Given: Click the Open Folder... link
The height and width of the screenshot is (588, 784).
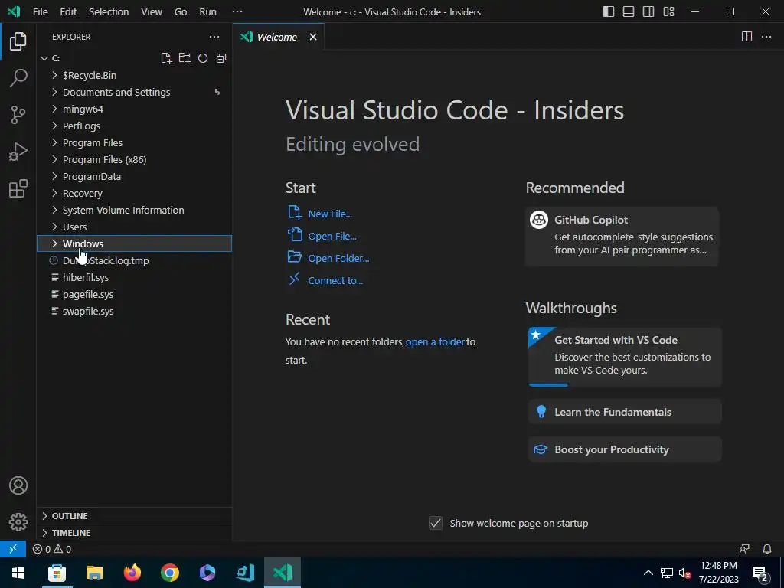Looking at the screenshot, I should (338, 259).
